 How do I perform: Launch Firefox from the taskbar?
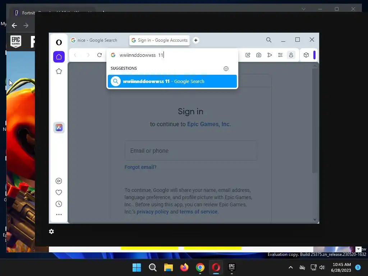(x=184, y=267)
